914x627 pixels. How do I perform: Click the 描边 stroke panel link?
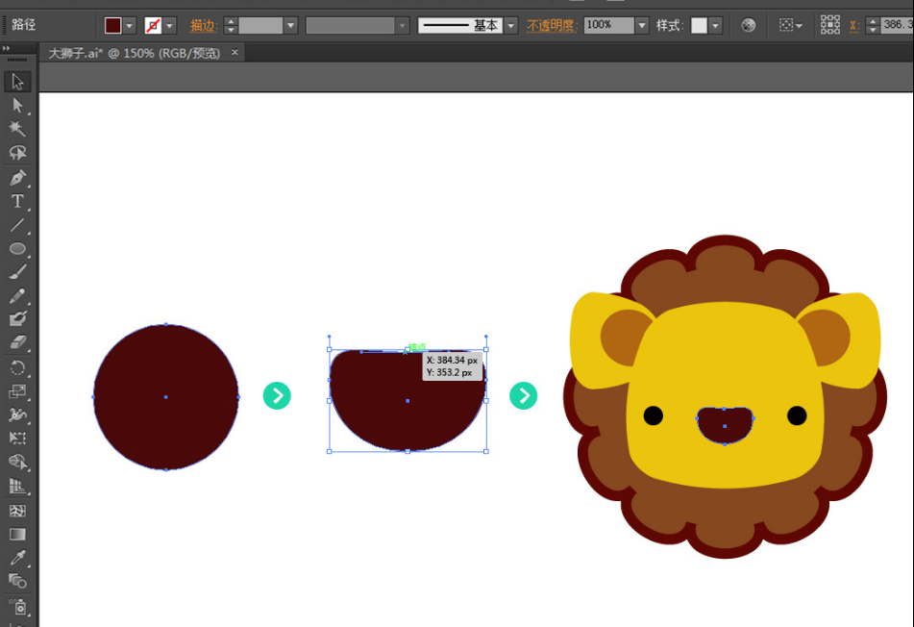[x=203, y=25]
